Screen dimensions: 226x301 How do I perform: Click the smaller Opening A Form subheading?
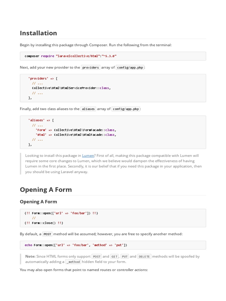click(x=39, y=202)
